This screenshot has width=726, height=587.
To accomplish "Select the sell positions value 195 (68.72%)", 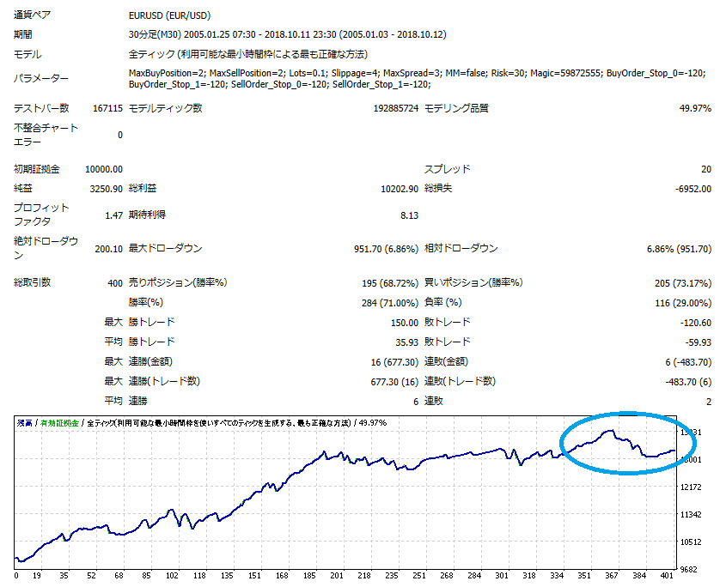I will click(390, 283).
